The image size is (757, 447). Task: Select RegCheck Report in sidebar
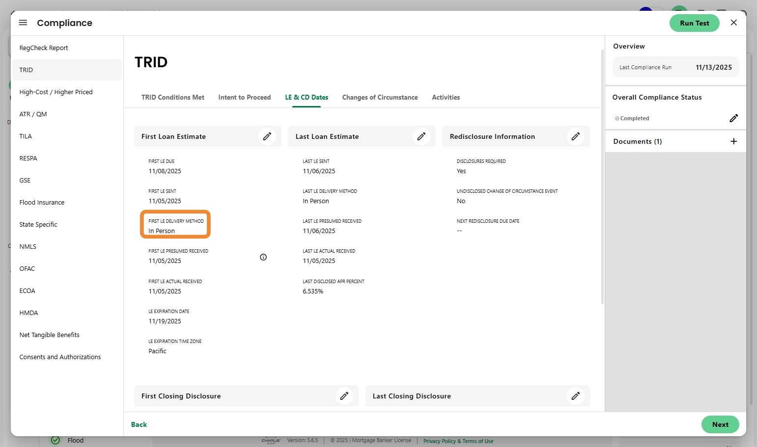44,48
